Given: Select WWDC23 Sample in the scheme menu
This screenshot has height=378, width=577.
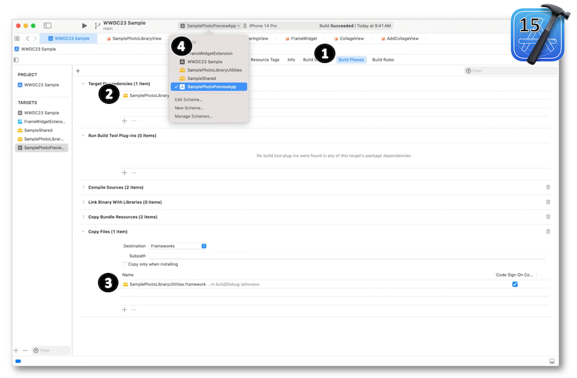Looking at the screenshot, I should pyautogui.click(x=209, y=62).
